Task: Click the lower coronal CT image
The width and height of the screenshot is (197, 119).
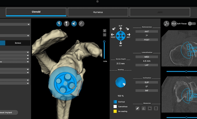Action: tap(179, 94)
